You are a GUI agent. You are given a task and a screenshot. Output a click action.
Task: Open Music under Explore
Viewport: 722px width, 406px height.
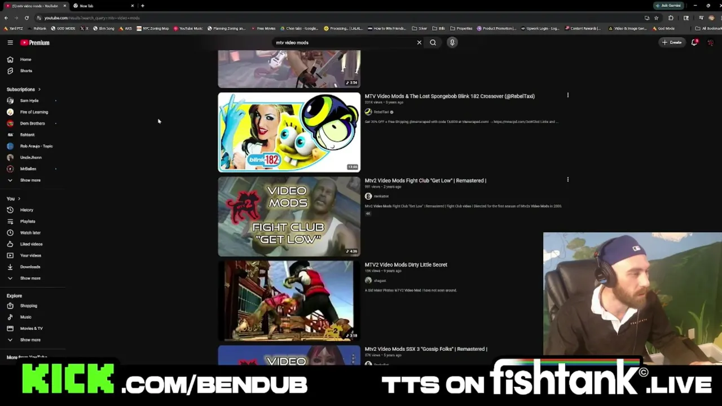coord(20,317)
